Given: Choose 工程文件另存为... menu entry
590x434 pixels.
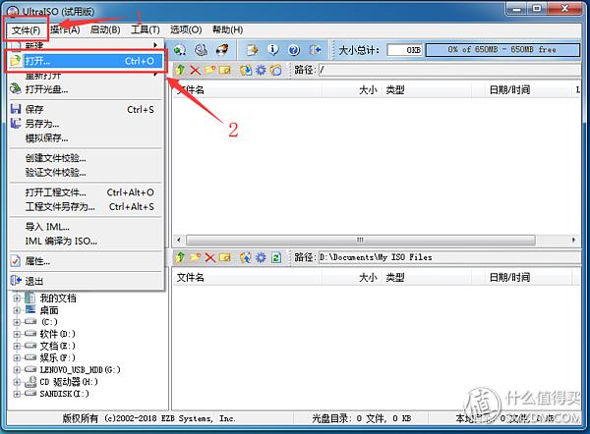Looking at the screenshot, I should point(86,206).
